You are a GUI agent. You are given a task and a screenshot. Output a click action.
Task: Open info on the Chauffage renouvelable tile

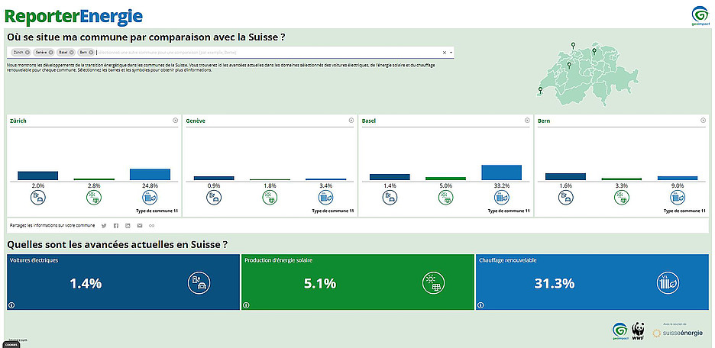(x=480, y=304)
